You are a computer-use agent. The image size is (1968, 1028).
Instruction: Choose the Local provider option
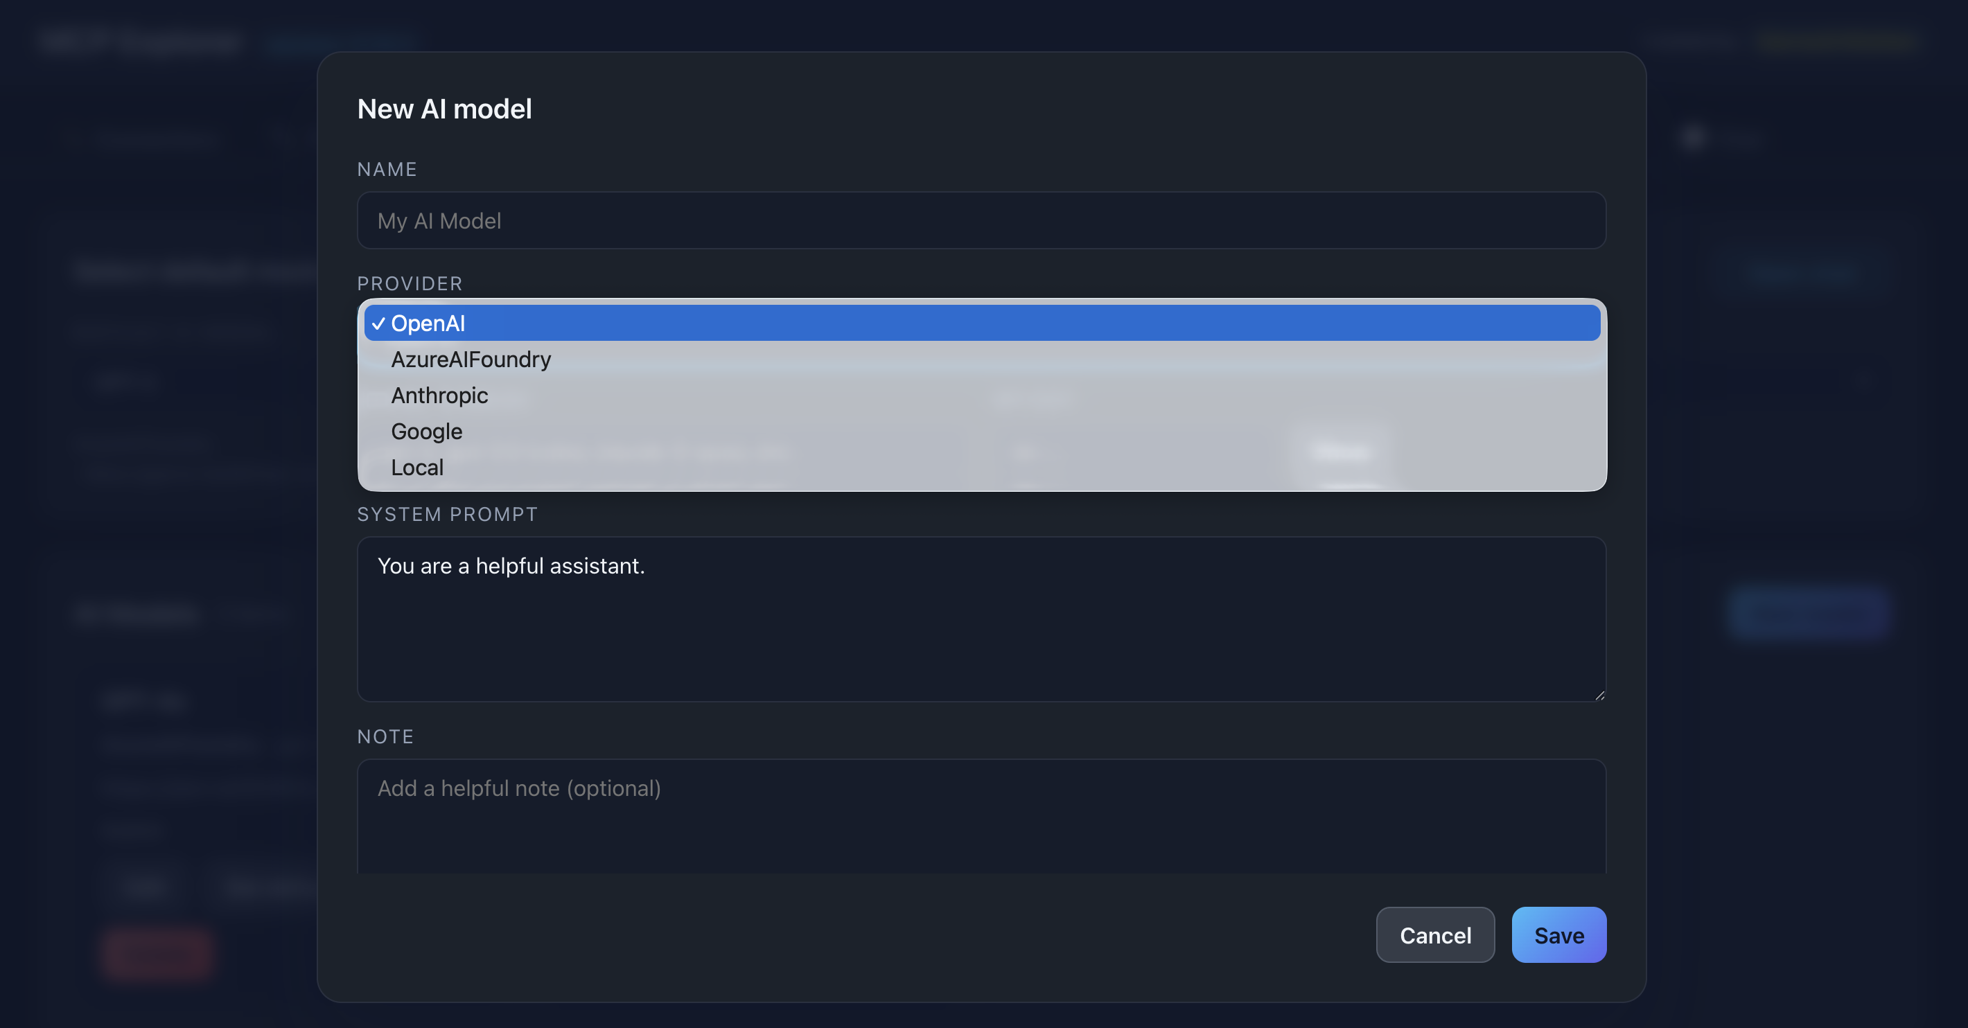pos(417,468)
